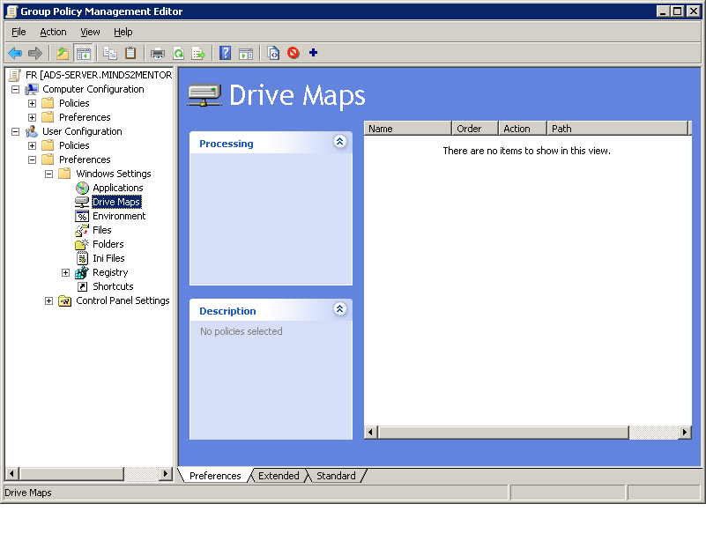Image resolution: width=706 pixels, height=541 pixels.
Task: Open the Action menu
Action: [53, 32]
